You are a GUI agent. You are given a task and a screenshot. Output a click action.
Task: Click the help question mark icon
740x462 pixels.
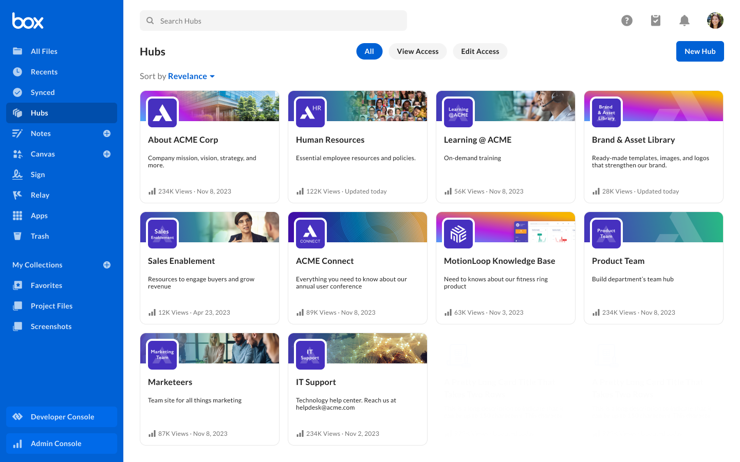tap(626, 21)
